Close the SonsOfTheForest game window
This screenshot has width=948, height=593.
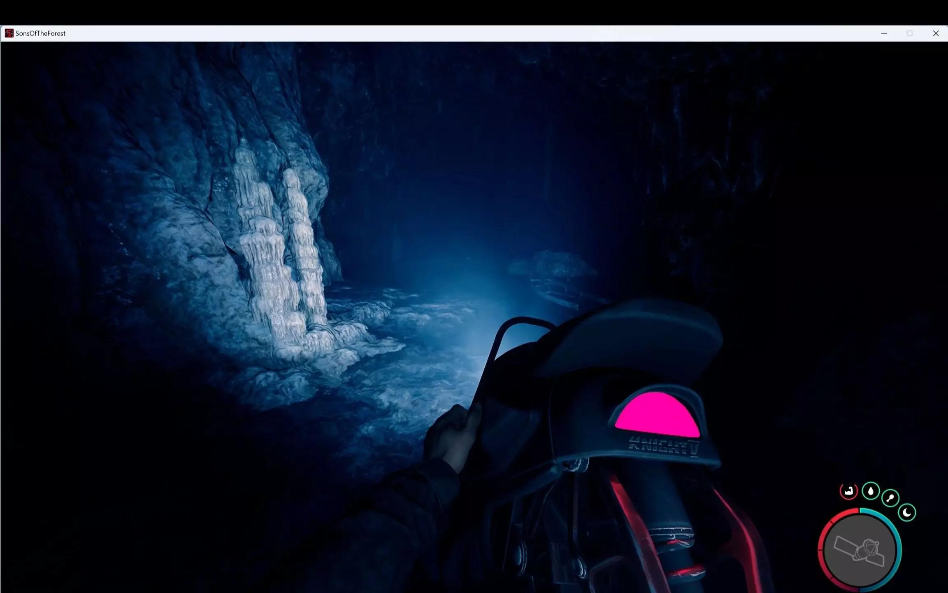coord(936,33)
